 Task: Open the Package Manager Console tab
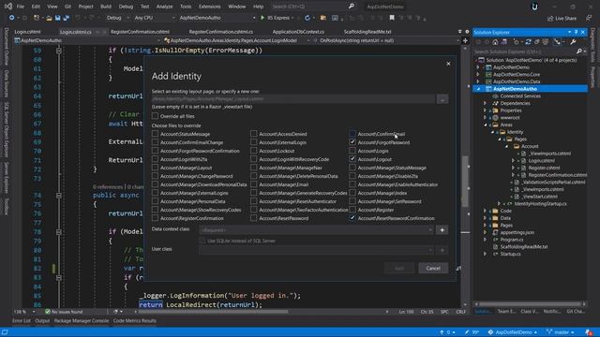82,320
